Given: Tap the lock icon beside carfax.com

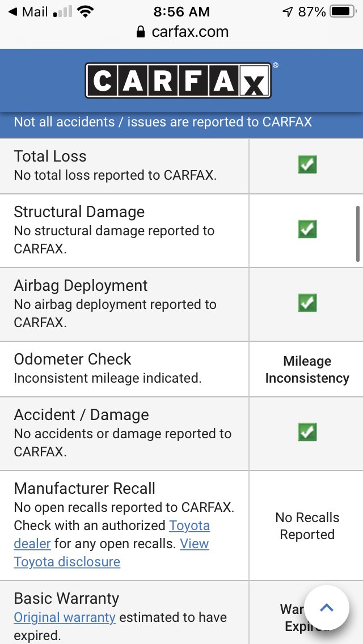Looking at the screenshot, I should [x=141, y=32].
